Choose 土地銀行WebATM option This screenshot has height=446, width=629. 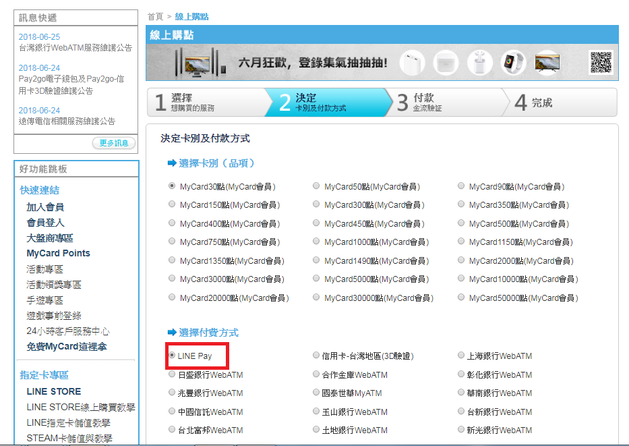tap(316, 430)
